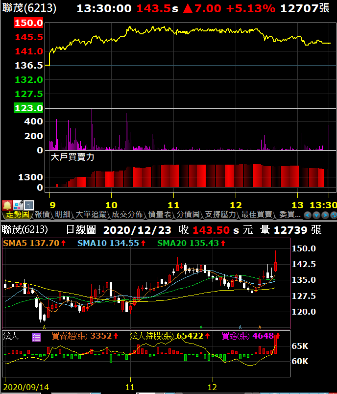This screenshot has height=394, width=337.
Task: Switch to the 價量表 tab
Action: point(160,214)
